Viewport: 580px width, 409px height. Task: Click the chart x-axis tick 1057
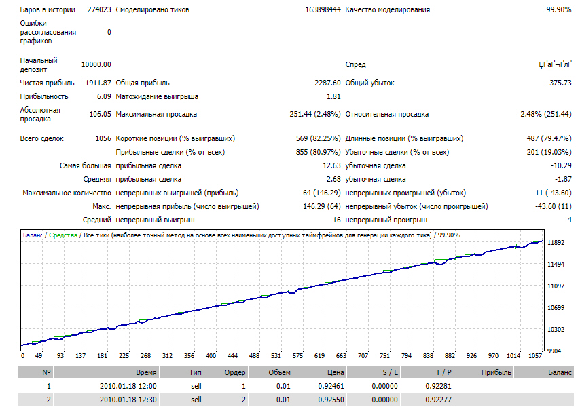click(535, 356)
